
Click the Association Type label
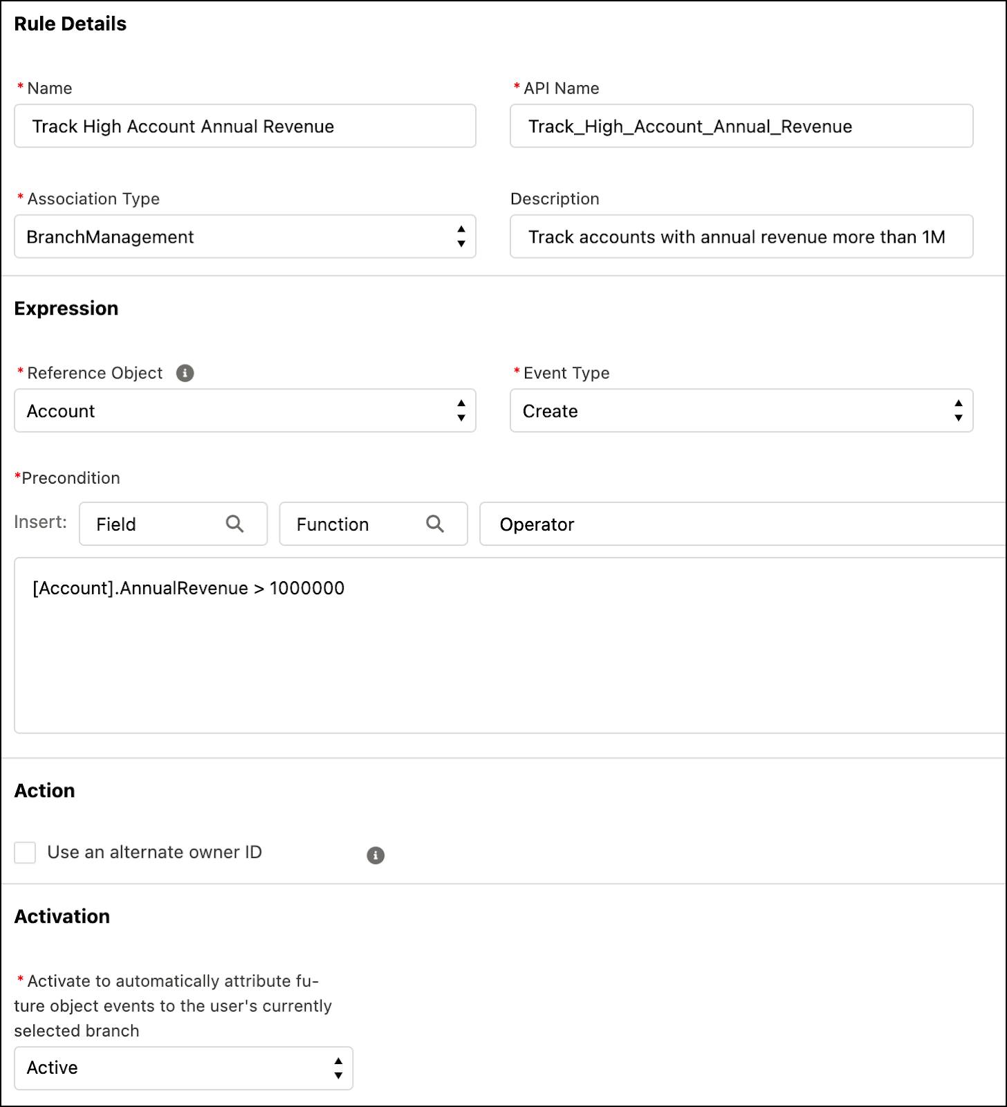(x=93, y=199)
